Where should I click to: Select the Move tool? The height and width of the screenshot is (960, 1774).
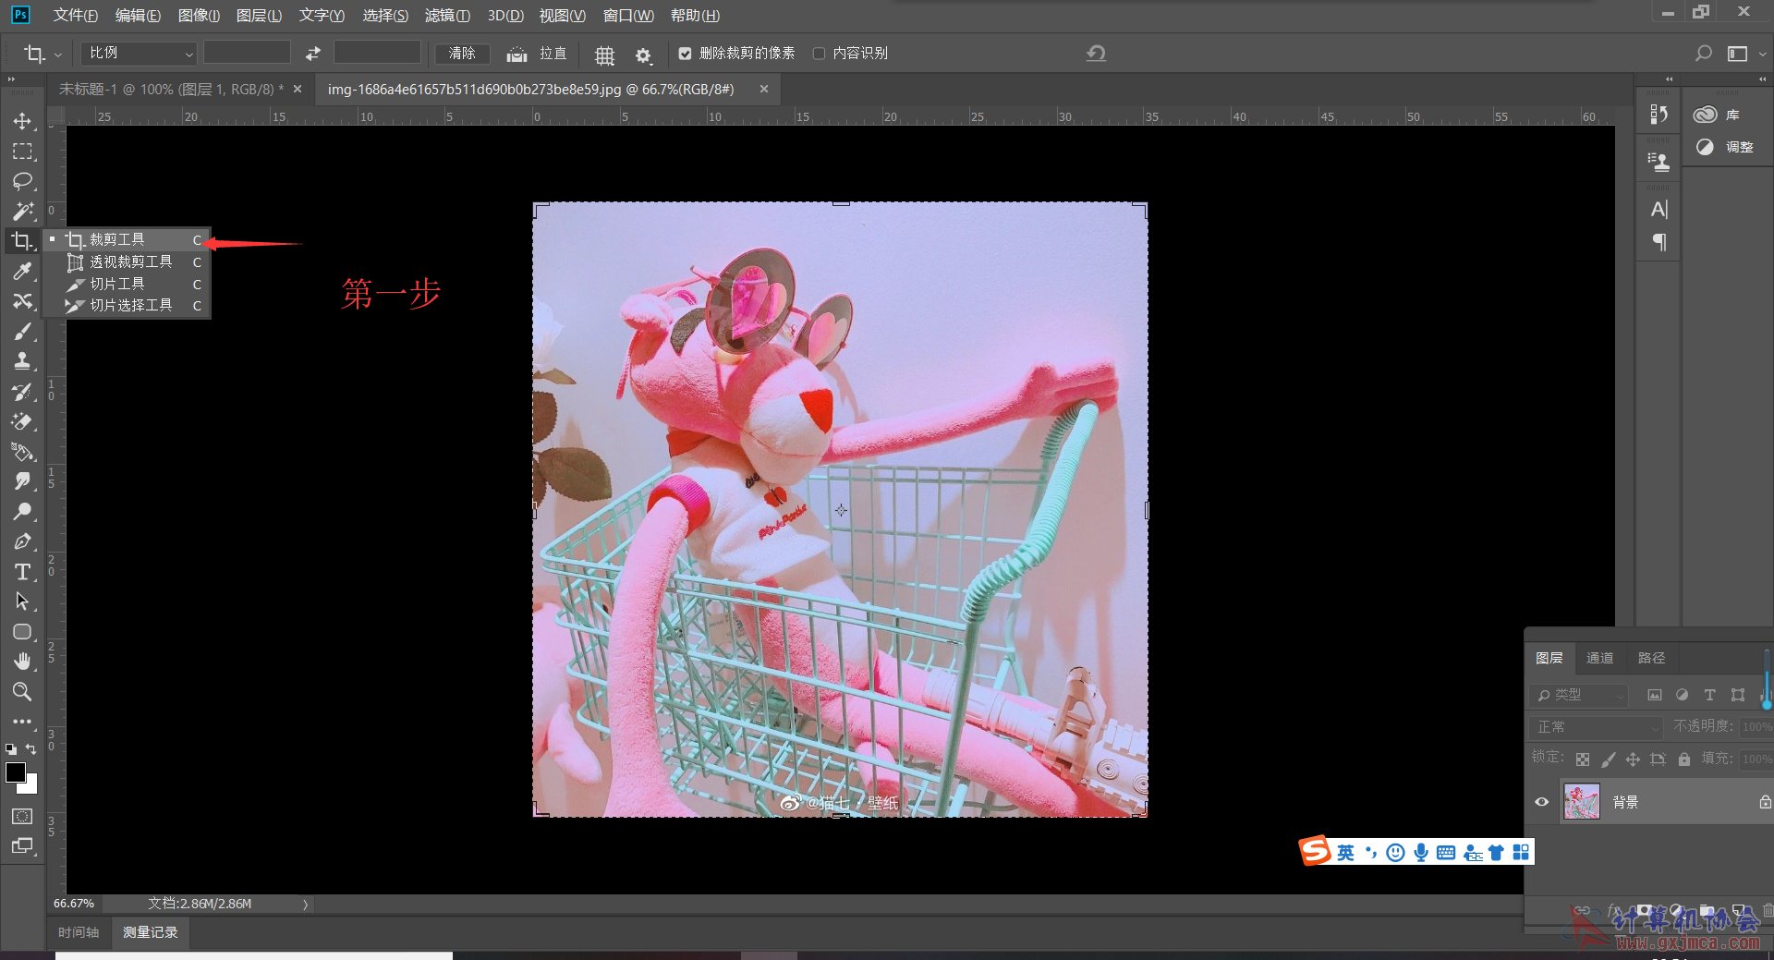pos(22,121)
